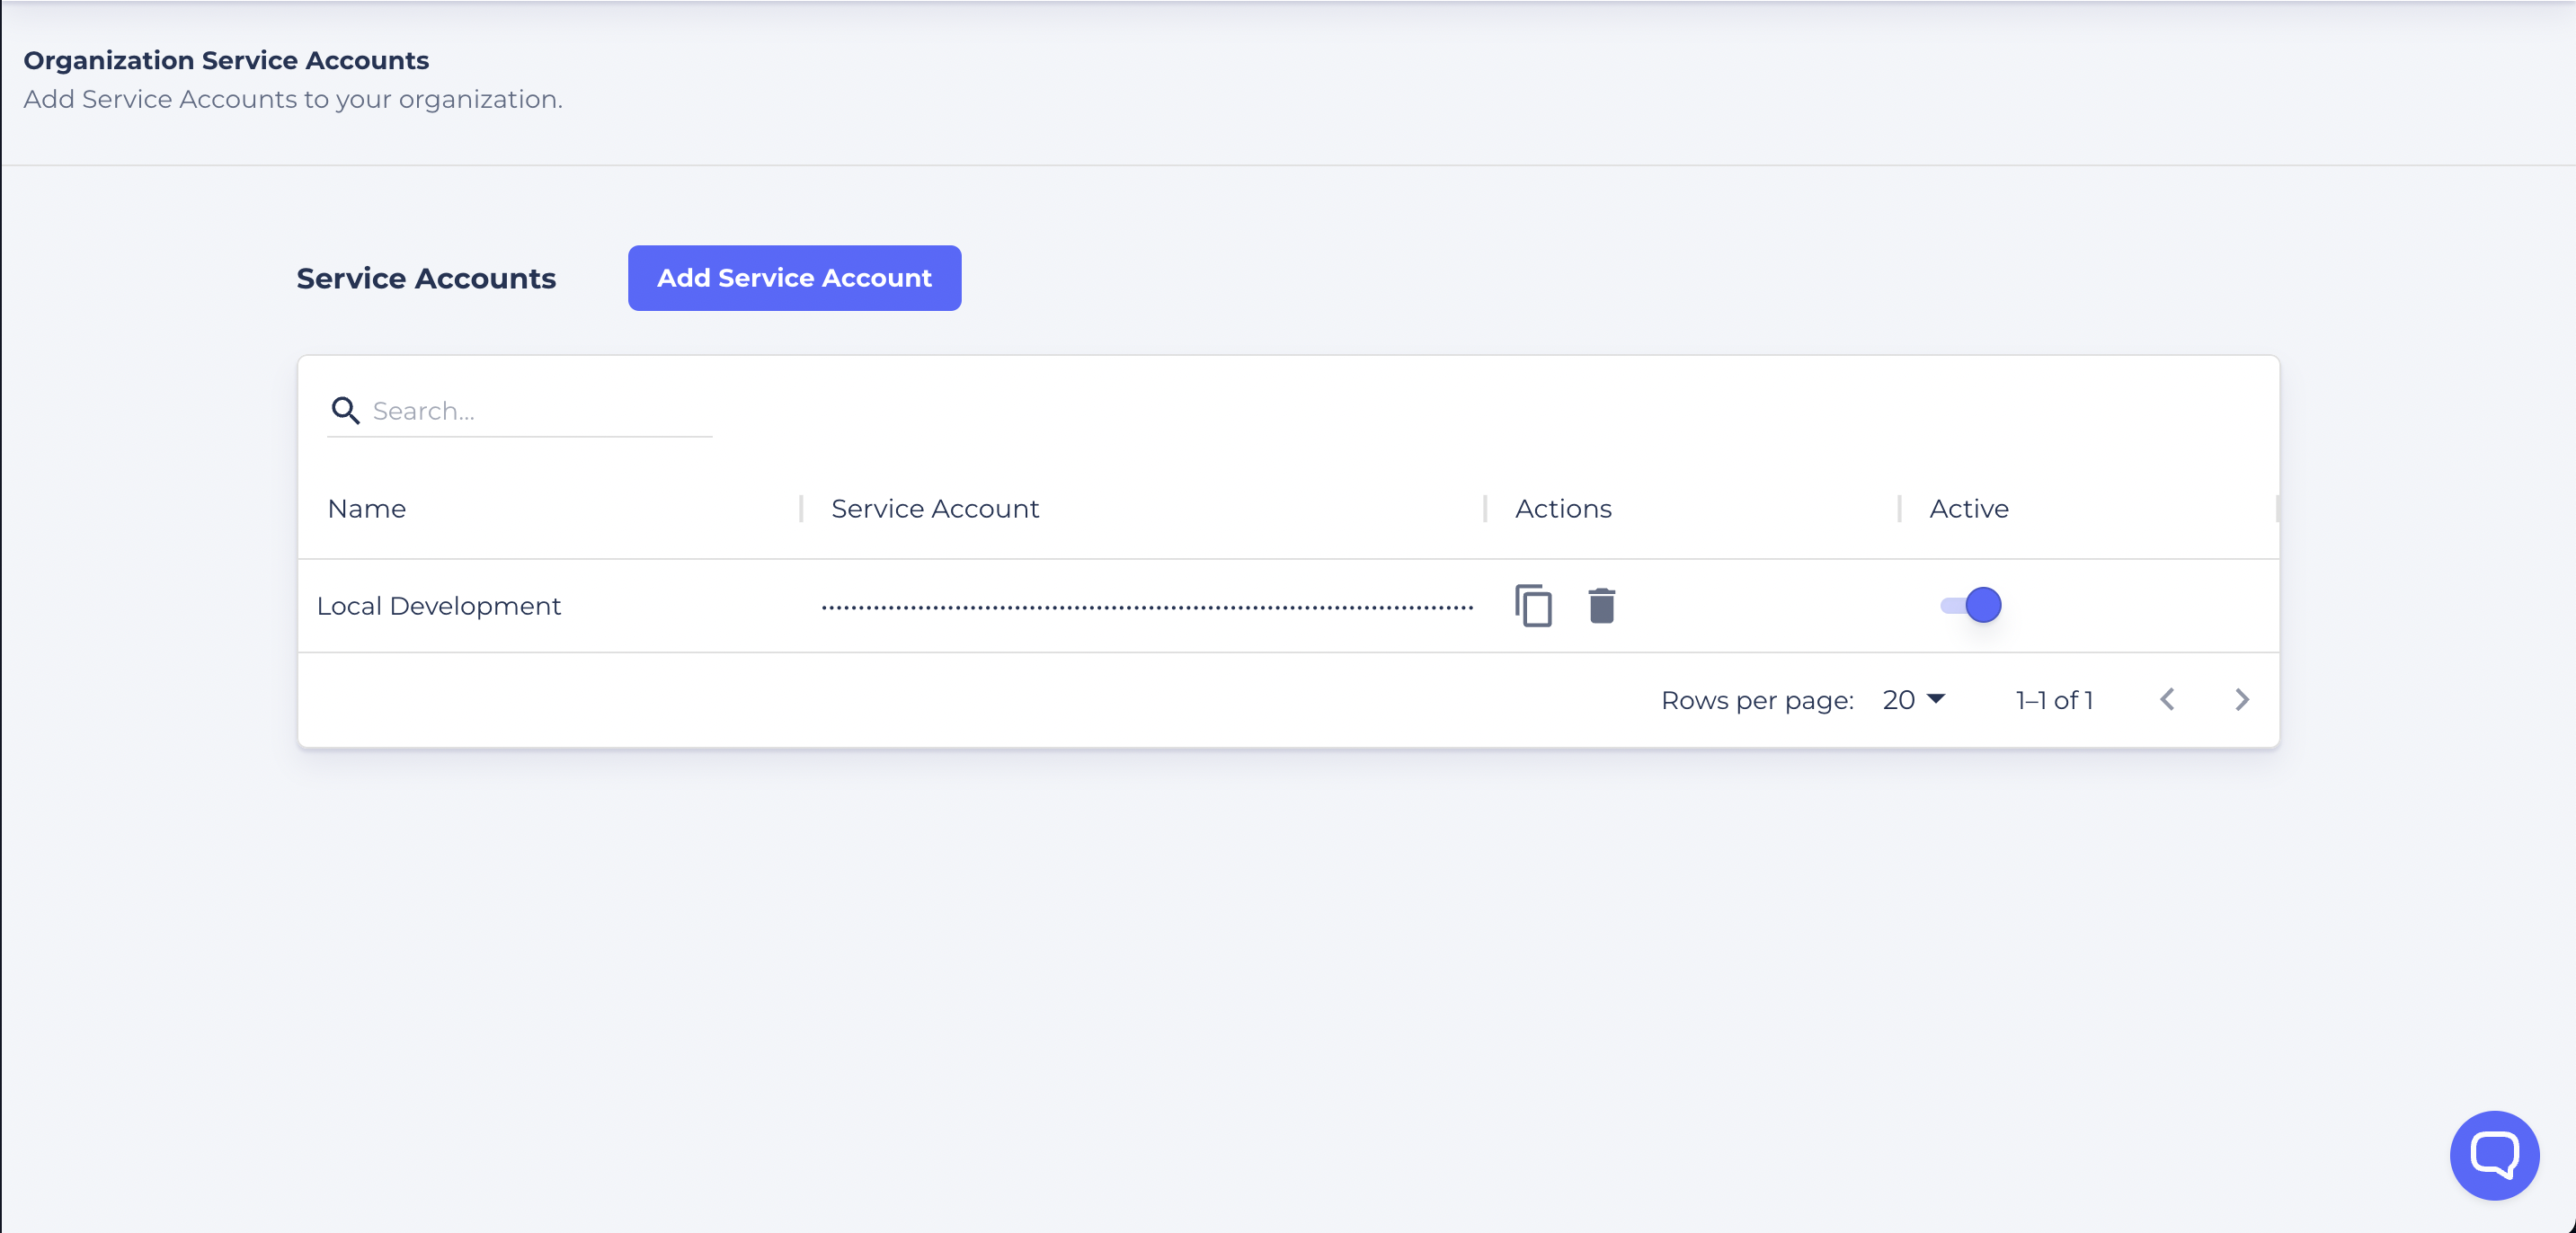2576x1233 pixels.
Task: Select the Local Development row name
Action: (438, 606)
